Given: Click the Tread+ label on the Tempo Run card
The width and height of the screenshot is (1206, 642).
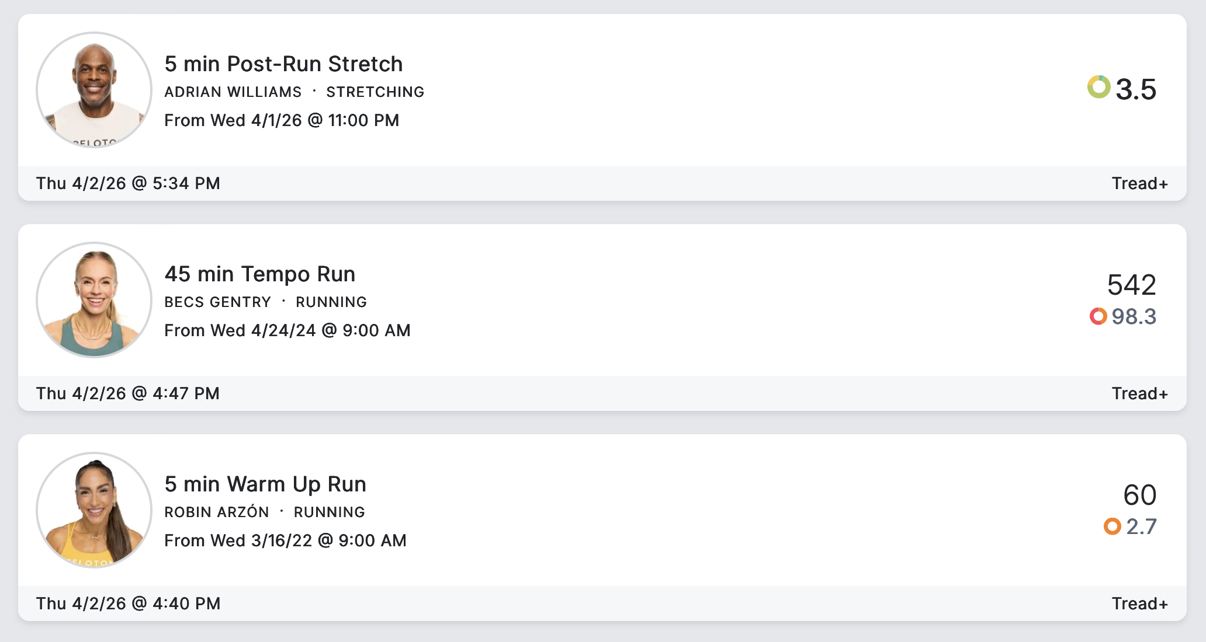Looking at the screenshot, I should (x=1139, y=393).
